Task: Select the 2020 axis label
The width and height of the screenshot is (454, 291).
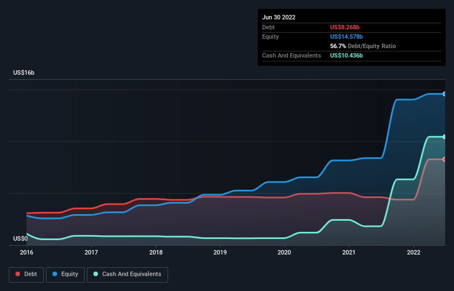Action: (284, 252)
